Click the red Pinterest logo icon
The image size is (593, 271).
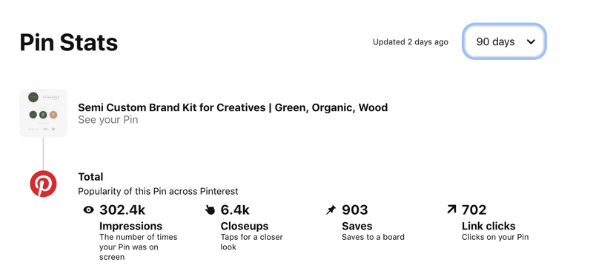pyautogui.click(x=43, y=184)
